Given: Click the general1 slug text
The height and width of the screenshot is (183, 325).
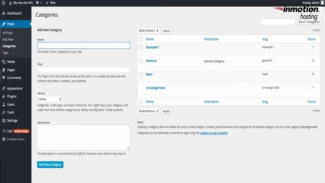Looking at the screenshot, I should point(267,60).
